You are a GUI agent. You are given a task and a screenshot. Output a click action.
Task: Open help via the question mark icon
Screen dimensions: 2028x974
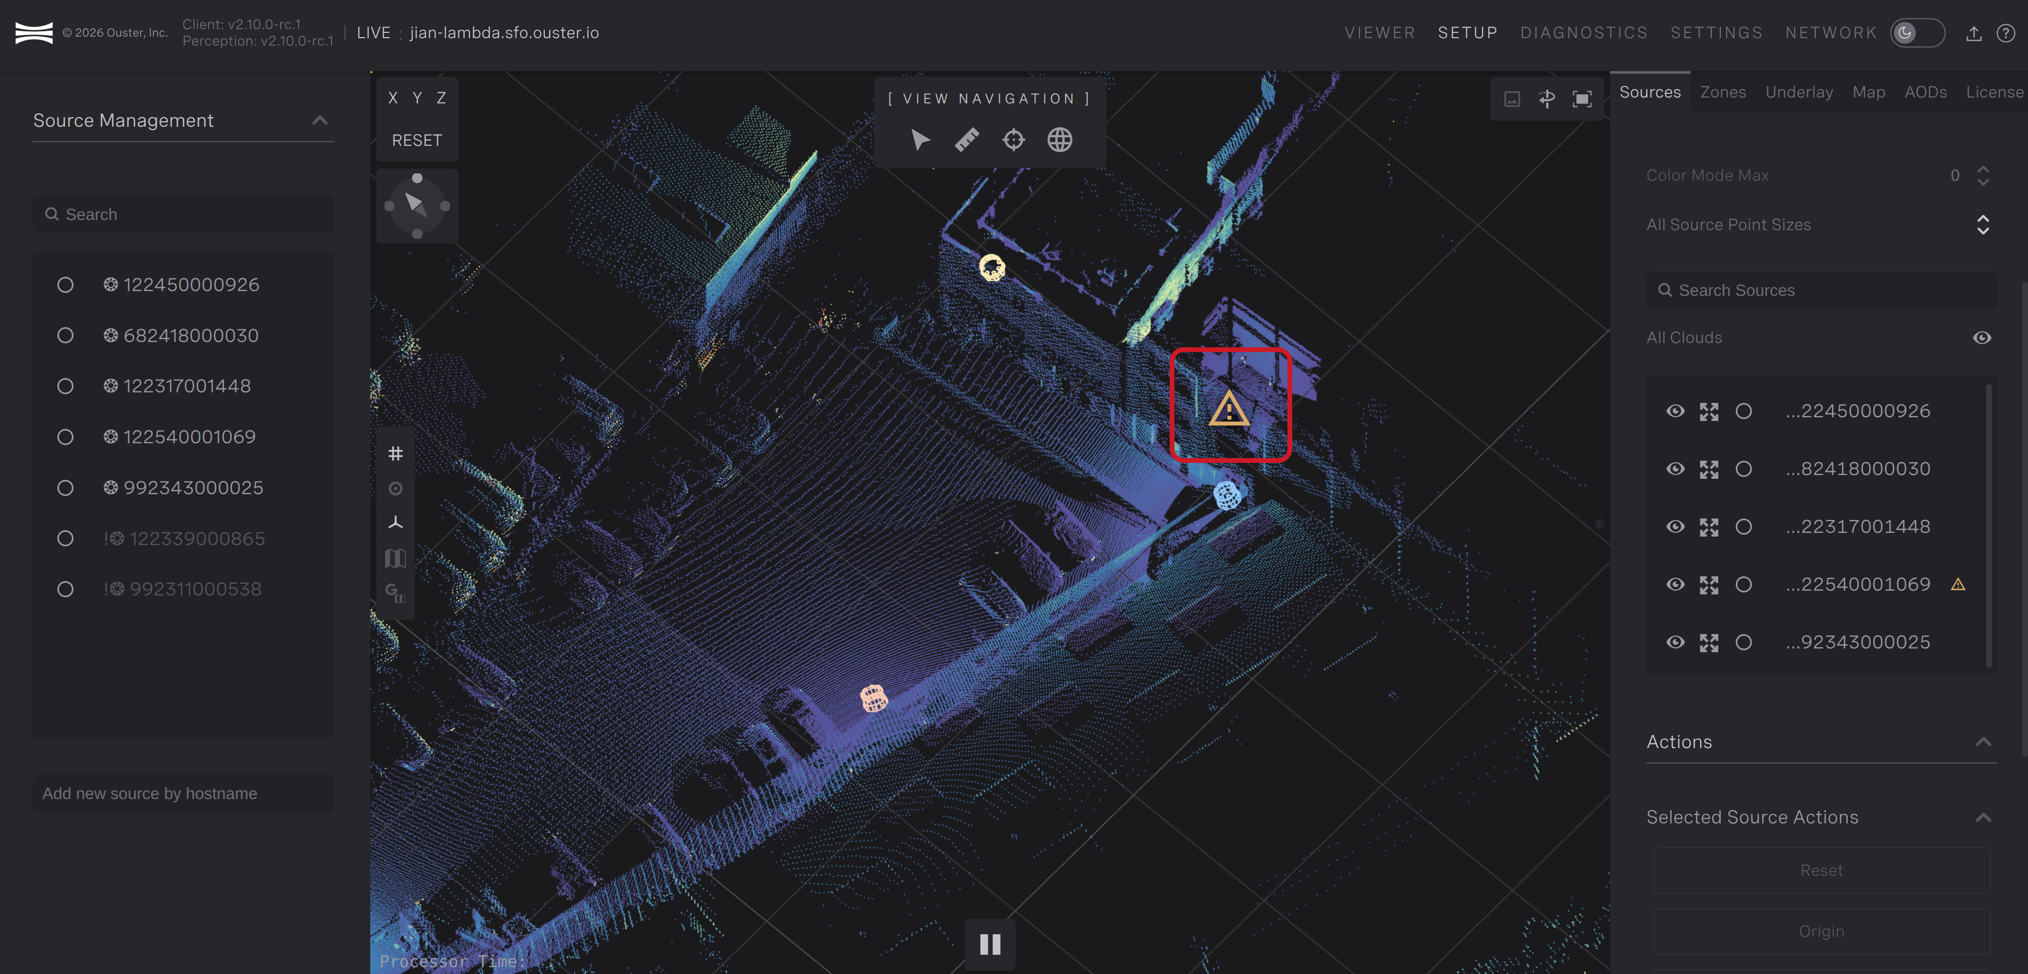pyautogui.click(x=2005, y=33)
